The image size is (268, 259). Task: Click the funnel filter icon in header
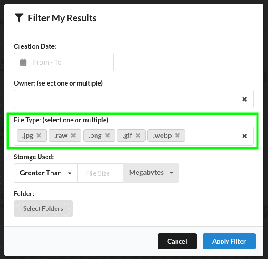pos(19,18)
